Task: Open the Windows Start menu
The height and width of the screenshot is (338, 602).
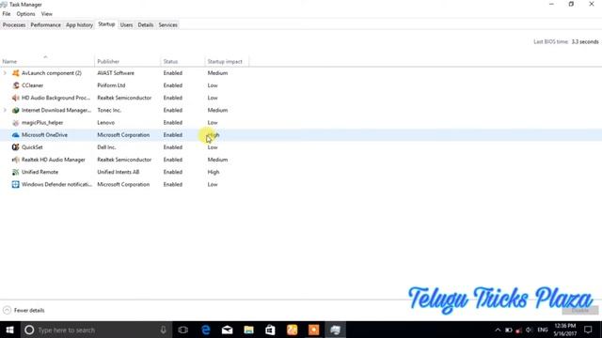Action: [x=9, y=330]
